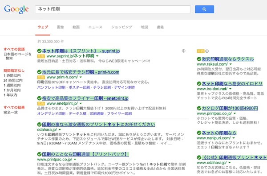Click green checkmark beside 印刷のことなら印刷通販 result

39,154
